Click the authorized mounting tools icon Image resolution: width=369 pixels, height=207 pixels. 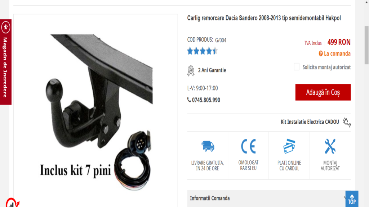[330, 146]
